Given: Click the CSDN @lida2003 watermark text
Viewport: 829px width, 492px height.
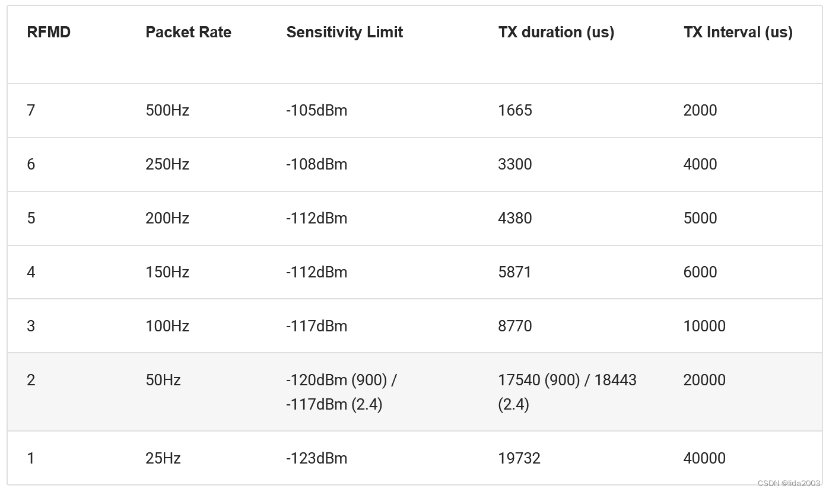Looking at the screenshot, I should [x=789, y=483].
